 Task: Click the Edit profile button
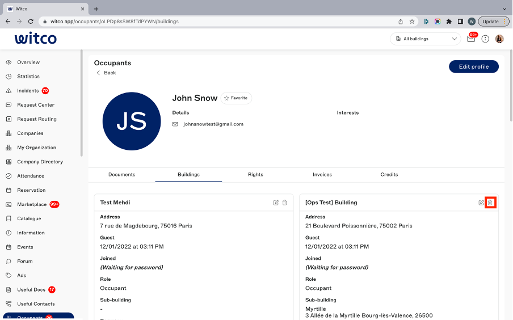[474, 67]
